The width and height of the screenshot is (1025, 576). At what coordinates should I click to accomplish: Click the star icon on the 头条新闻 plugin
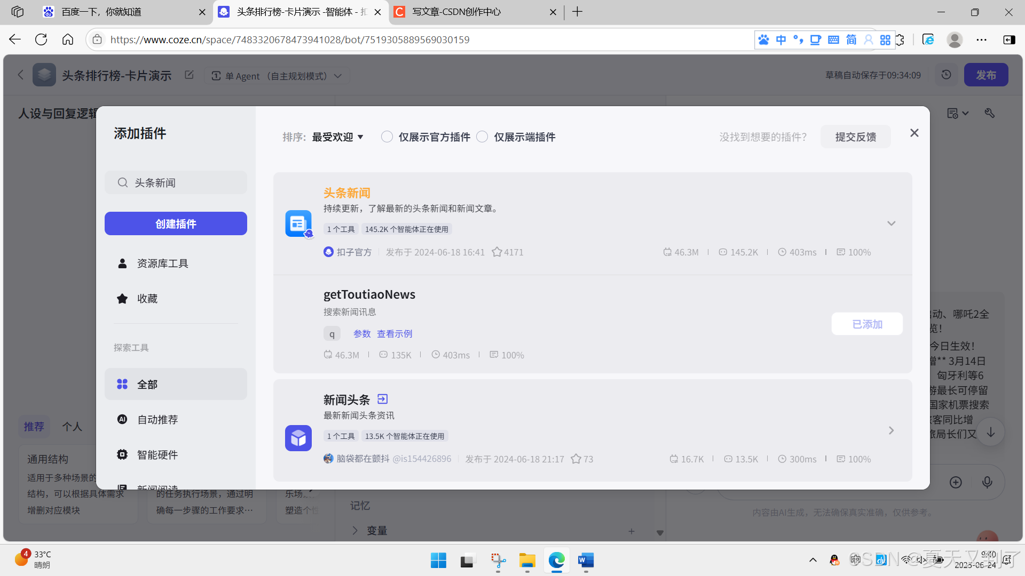tap(496, 252)
